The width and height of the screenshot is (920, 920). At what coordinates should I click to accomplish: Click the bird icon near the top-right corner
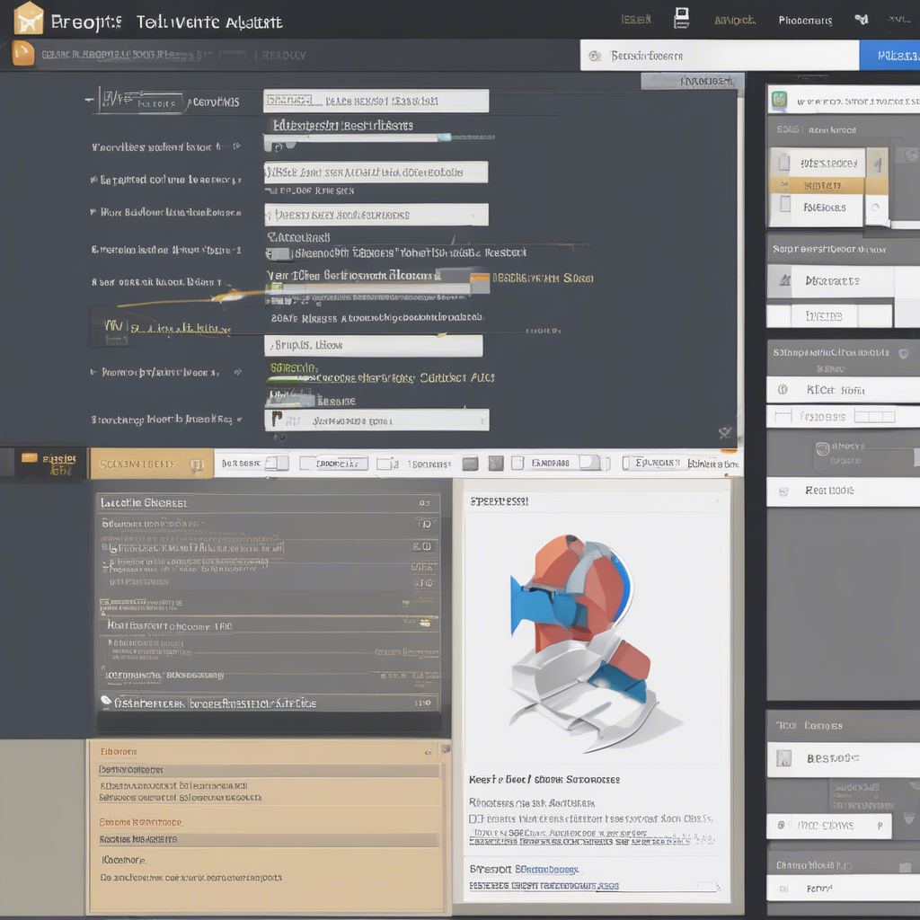coord(861,17)
